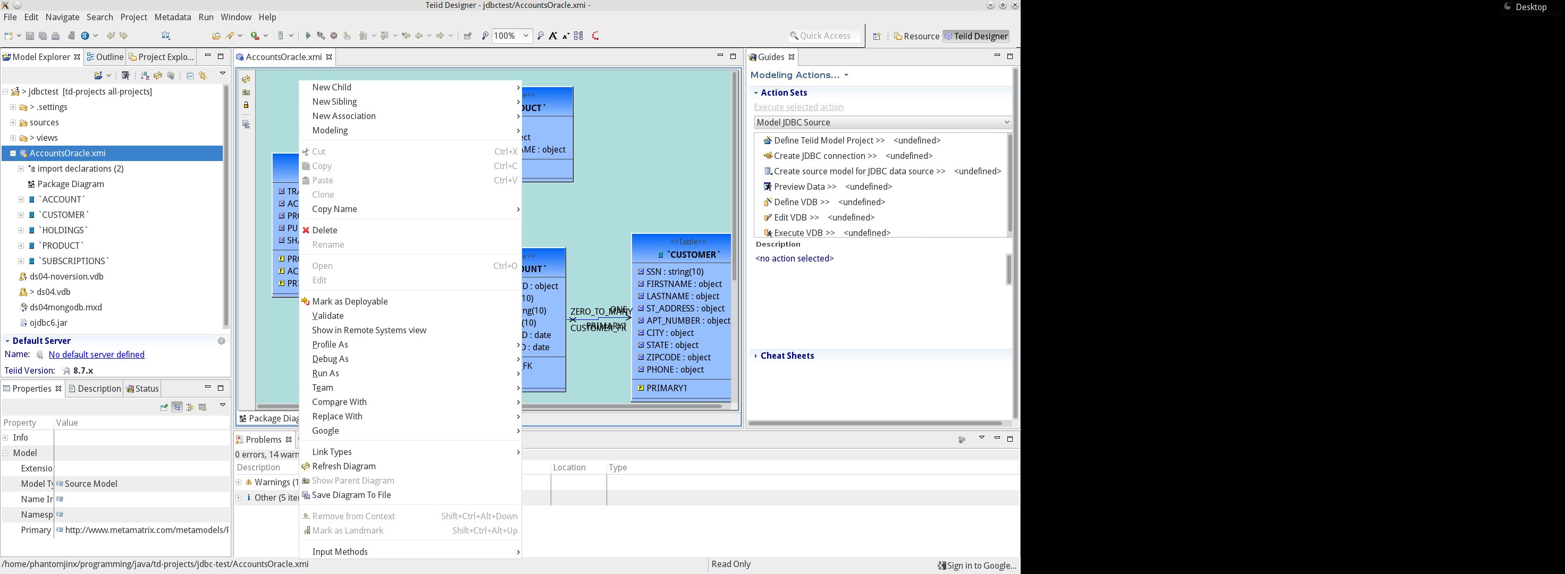Switch to the Outline tab
The width and height of the screenshot is (1565, 574).
coord(105,57)
